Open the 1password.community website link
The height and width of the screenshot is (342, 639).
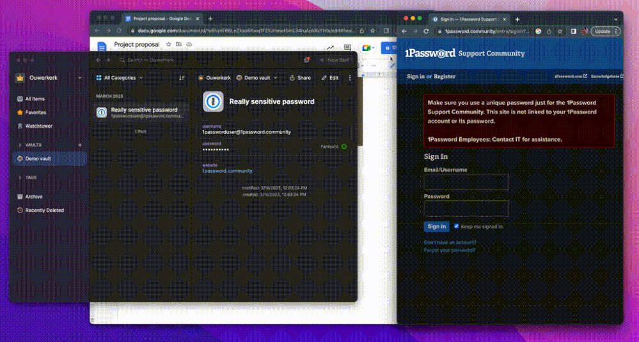(x=228, y=171)
